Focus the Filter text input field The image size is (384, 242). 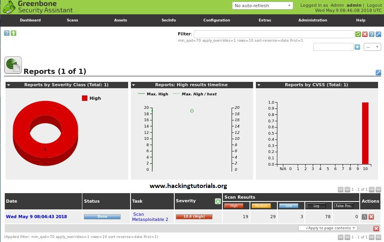pyautogui.click(x=274, y=34)
